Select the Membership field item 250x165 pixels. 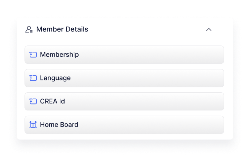pyautogui.click(x=124, y=55)
